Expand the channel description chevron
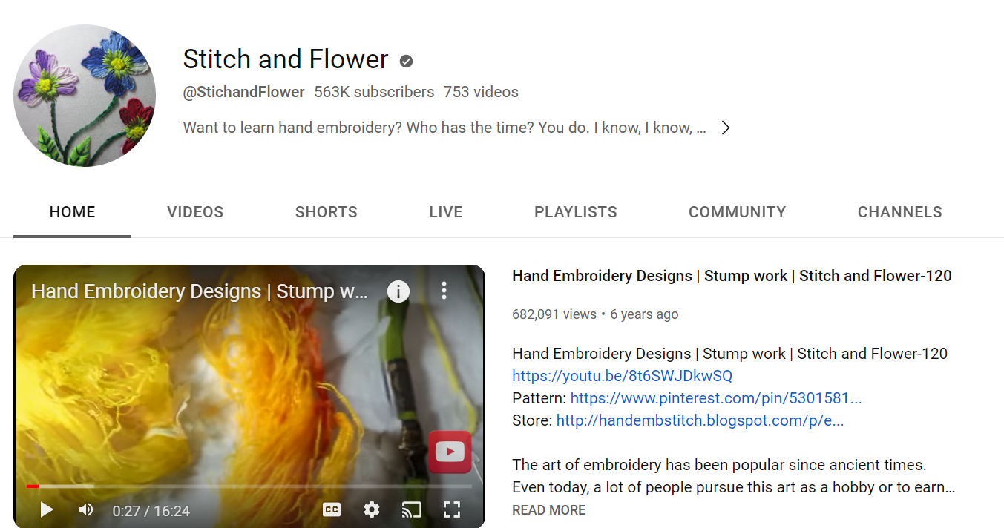1004x528 pixels. click(726, 128)
